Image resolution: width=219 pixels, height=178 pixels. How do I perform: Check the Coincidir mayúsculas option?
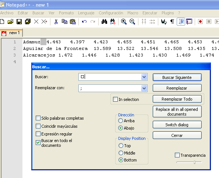click(x=38, y=126)
